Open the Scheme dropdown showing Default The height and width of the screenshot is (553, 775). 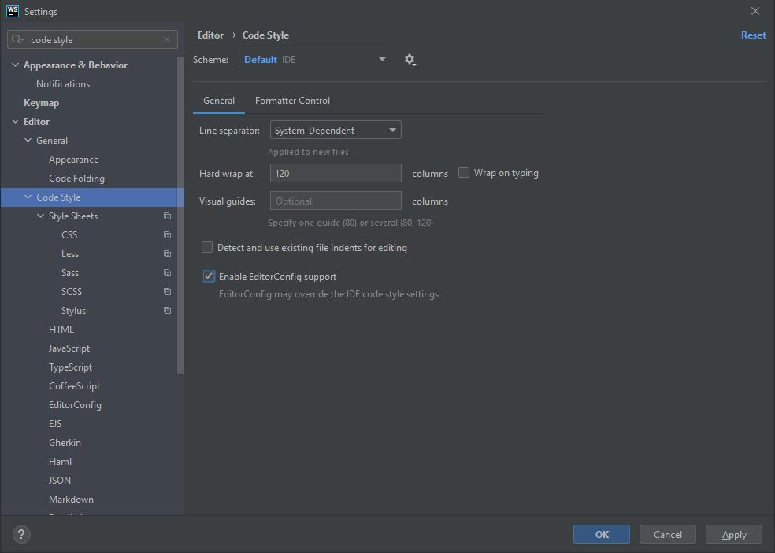pyautogui.click(x=315, y=60)
